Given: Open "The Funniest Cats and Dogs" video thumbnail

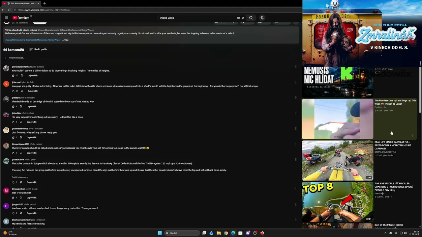Looking at the screenshot, I should [338, 119].
